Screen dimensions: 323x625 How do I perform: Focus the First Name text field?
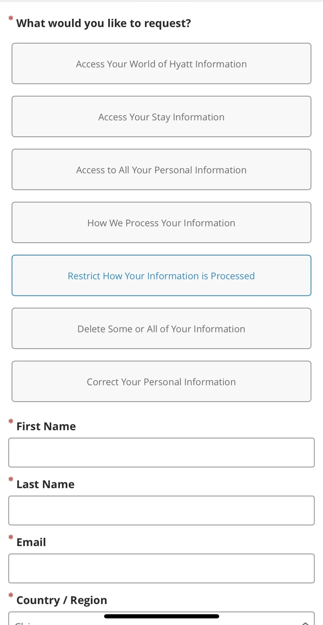point(161,453)
